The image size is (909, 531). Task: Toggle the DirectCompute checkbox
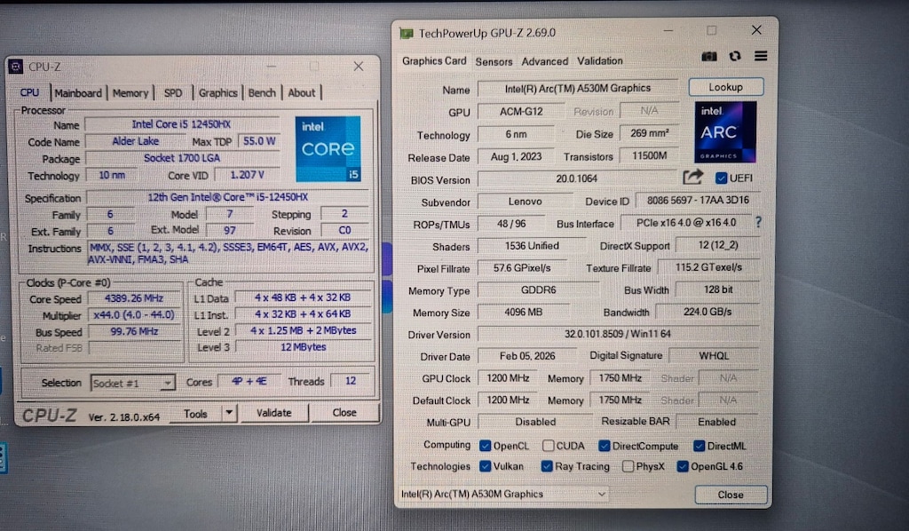pos(604,446)
